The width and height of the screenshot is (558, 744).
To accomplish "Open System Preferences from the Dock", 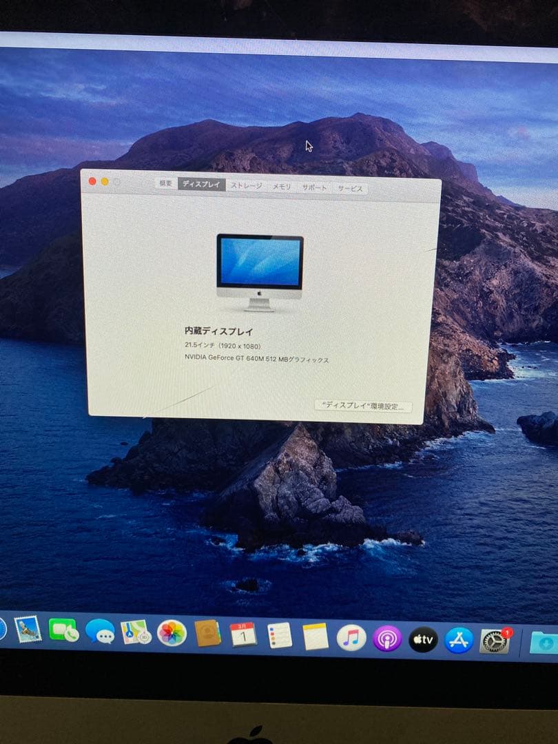I will 496,641.
